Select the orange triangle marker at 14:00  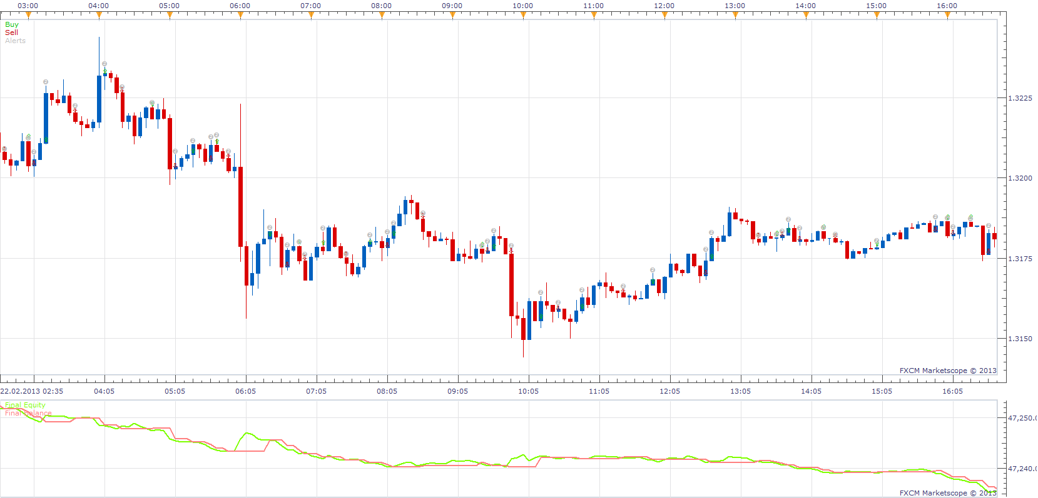click(x=806, y=16)
